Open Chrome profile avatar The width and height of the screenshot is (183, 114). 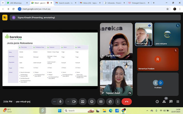point(175,9)
